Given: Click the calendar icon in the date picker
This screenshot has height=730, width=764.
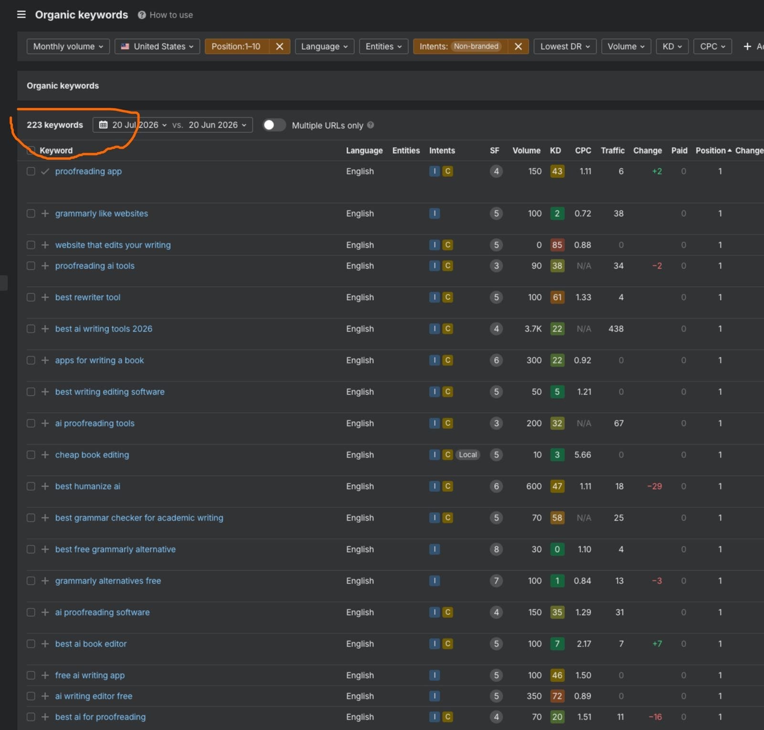Looking at the screenshot, I should [103, 125].
